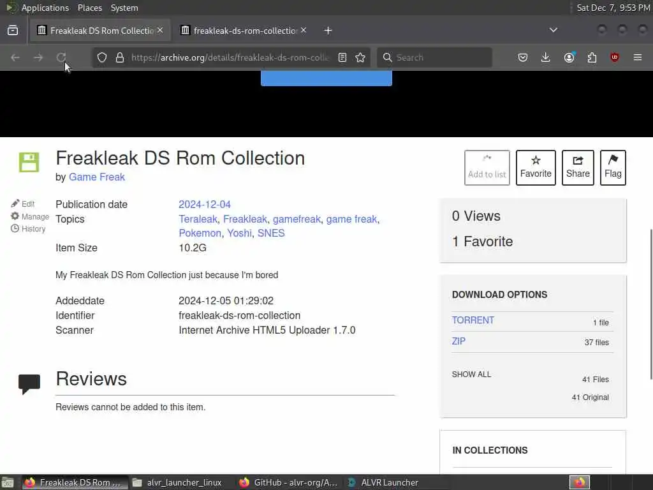Click the green floppy disk software icon
653x490 pixels.
[x=29, y=162]
